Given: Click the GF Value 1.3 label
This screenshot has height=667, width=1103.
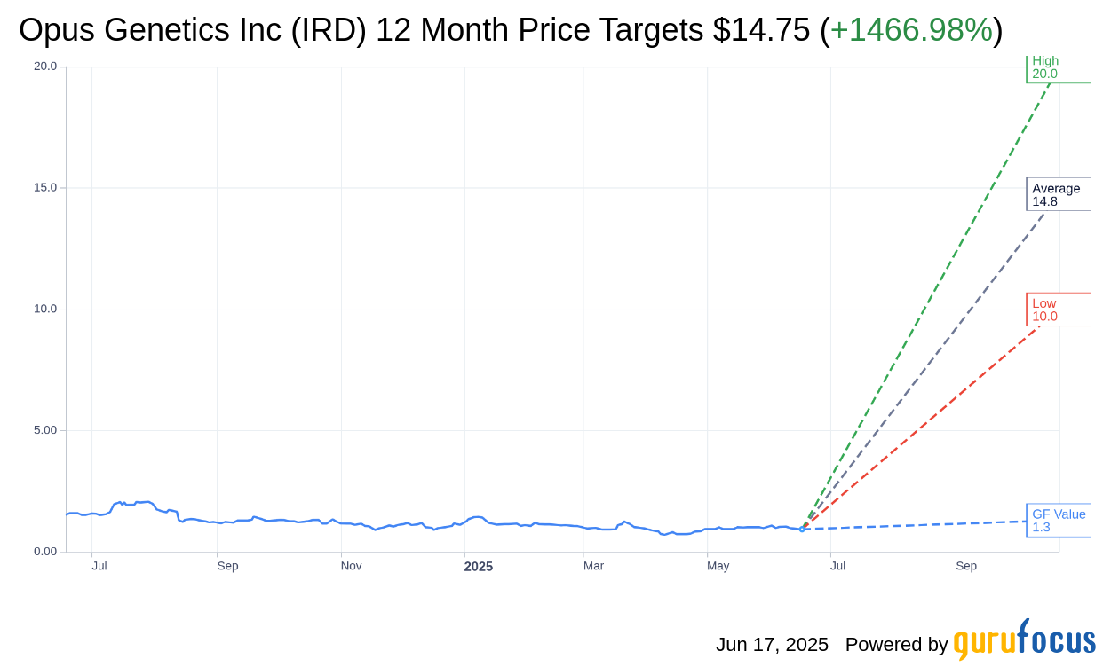Looking at the screenshot, I should coord(1059,521).
